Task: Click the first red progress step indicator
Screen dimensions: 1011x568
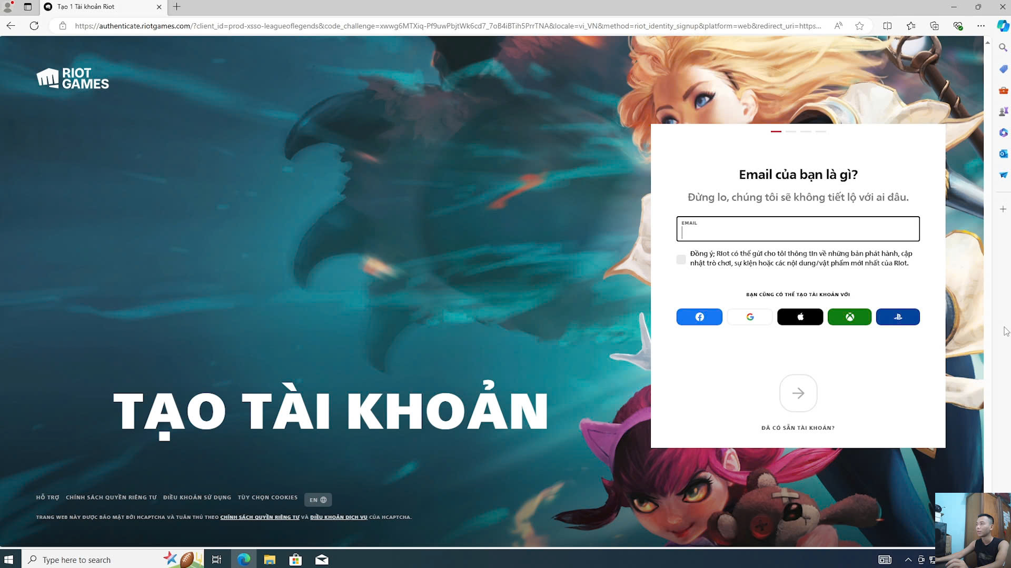Action: (x=776, y=131)
